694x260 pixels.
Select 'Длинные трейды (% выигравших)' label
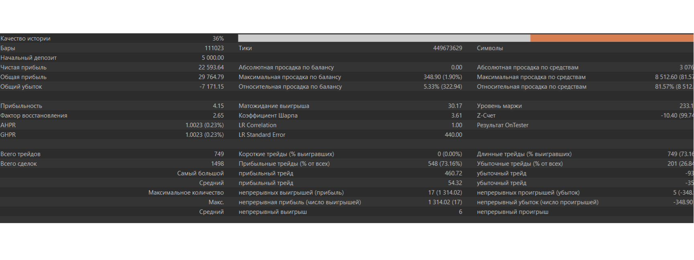tap(524, 154)
